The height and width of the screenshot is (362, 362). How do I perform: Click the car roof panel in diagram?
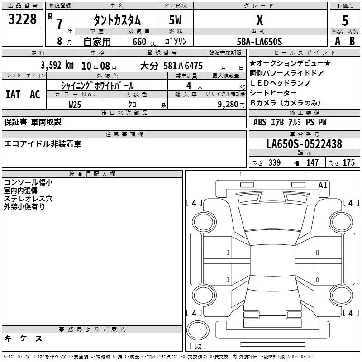[x=272, y=260]
